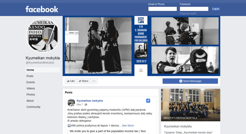Open the Videos section in sidebar
The width and height of the screenshot is (246, 134).
click(x=31, y=88)
